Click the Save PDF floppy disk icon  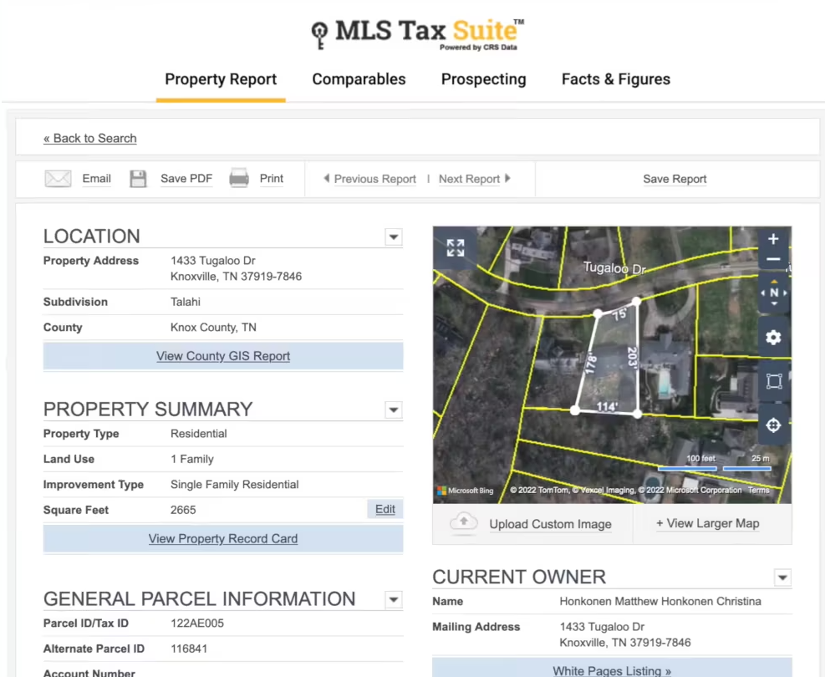(x=139, y=179)
